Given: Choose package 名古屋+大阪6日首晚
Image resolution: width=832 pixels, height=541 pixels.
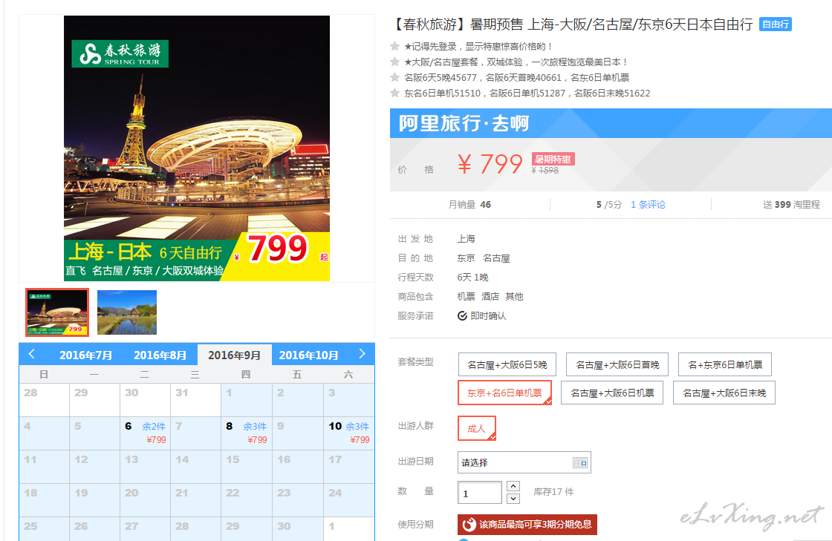Looking at the screenshot, I should coord(617,364).
